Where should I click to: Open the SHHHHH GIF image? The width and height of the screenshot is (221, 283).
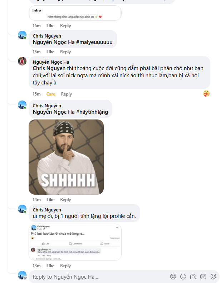click(x=66, y=157)
